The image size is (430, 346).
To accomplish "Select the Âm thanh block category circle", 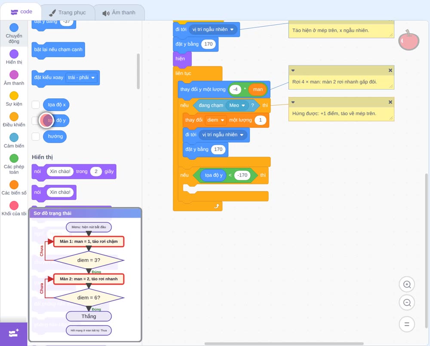I will [x=14, y=75].
